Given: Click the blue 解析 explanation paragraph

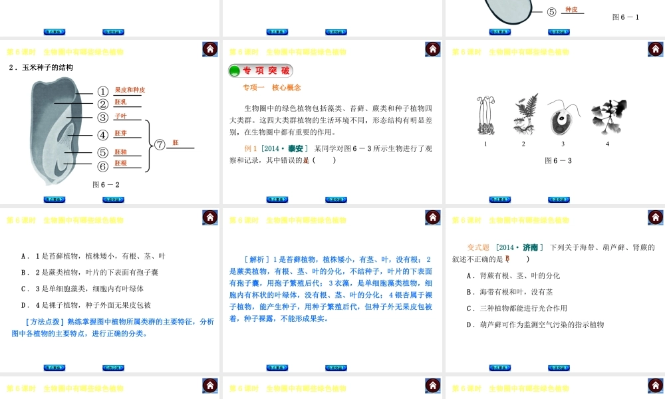Looking at the screenshot, I should [x=331, y=289].
